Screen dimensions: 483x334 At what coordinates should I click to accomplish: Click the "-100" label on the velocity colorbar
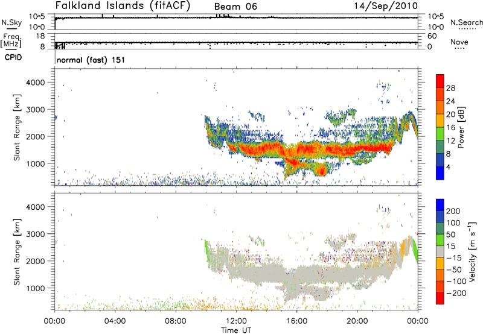click(456, 282)
